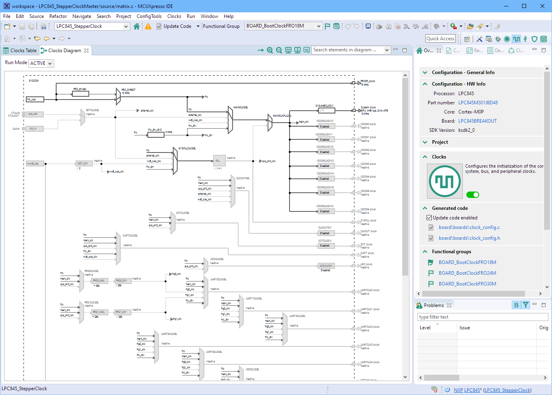552x395 pixels.
Task: Open the Clocks tool perspective icon
Action: coord(517,39)
